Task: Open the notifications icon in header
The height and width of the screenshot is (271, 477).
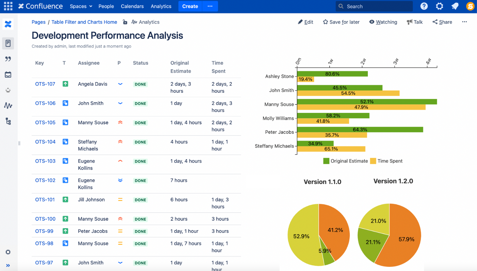Action: coord(455,6)
